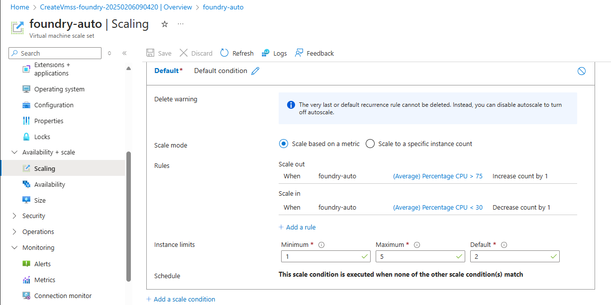Click the favorite star icon beside Scaling title
The image size is (611, 305).
(x=165, y=24)
